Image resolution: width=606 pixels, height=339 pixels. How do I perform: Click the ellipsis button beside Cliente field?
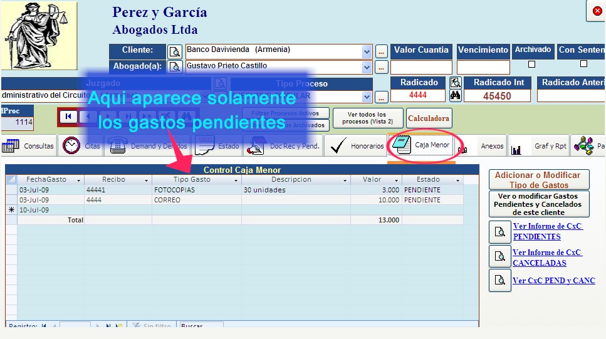(382, 51)
